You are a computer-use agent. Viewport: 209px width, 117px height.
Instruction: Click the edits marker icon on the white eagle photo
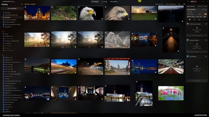coord(79,7)
